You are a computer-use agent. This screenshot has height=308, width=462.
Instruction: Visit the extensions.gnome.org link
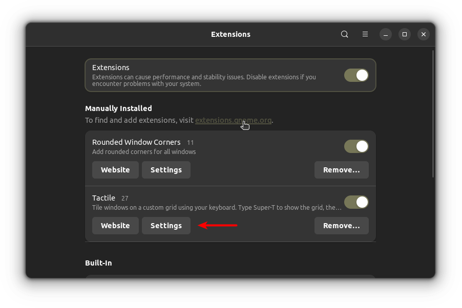[234, 120]
